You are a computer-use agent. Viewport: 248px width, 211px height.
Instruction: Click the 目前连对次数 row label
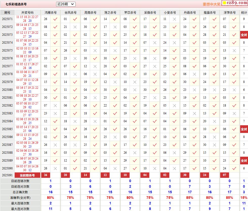pyautogui.click(x=20, y=187)
